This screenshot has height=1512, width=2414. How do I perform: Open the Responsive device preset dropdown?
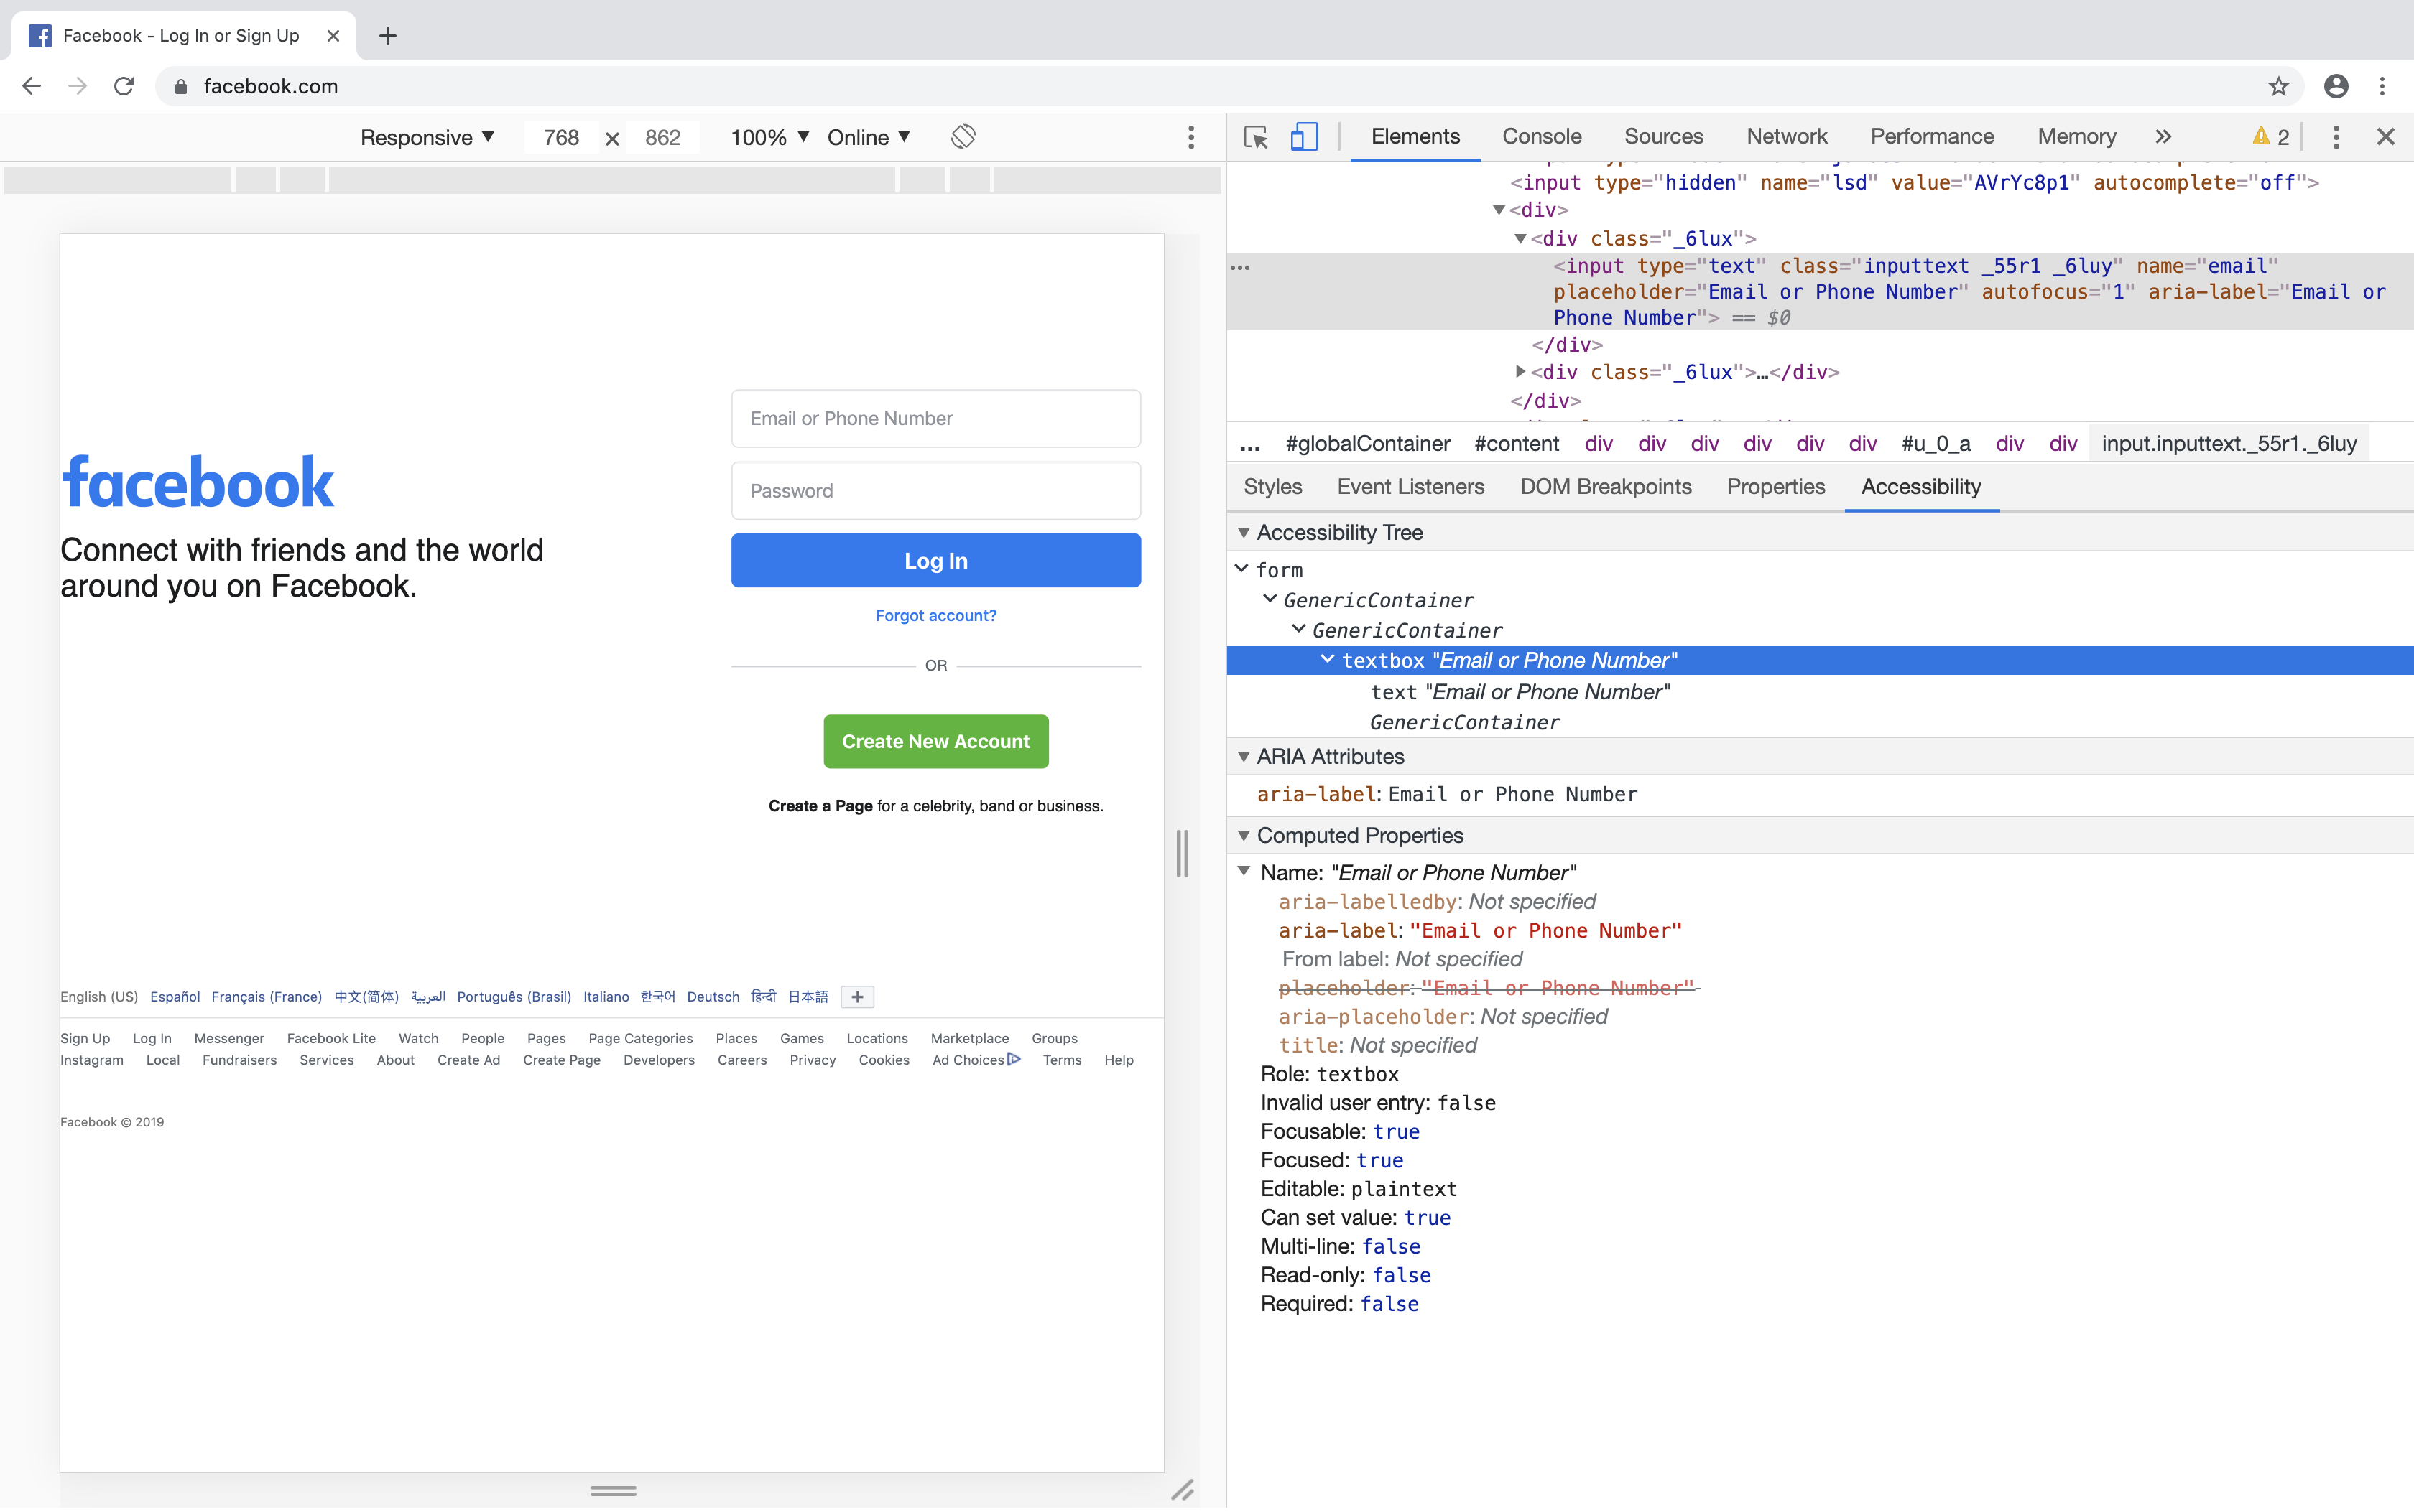pyautogui.click(x=427, y=137)
